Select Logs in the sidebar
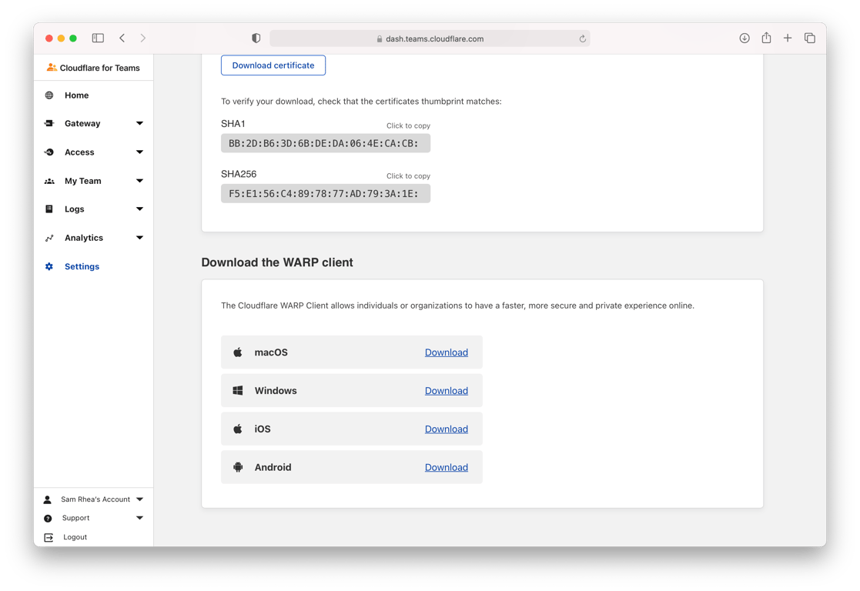 coord(75,209)
